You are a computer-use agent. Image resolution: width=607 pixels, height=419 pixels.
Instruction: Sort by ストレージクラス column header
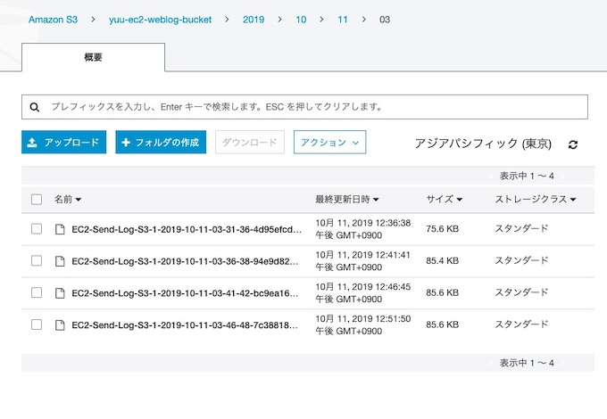(536, 200)
